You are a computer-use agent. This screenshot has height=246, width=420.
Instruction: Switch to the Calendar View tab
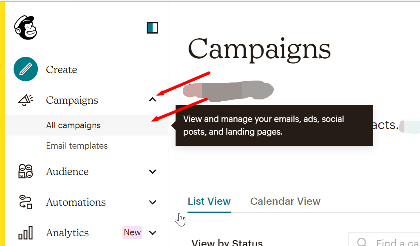coord(285,201)
